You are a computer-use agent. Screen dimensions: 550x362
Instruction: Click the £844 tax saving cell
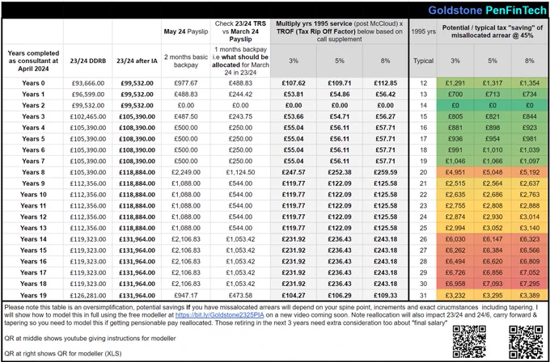pos(530,116)
